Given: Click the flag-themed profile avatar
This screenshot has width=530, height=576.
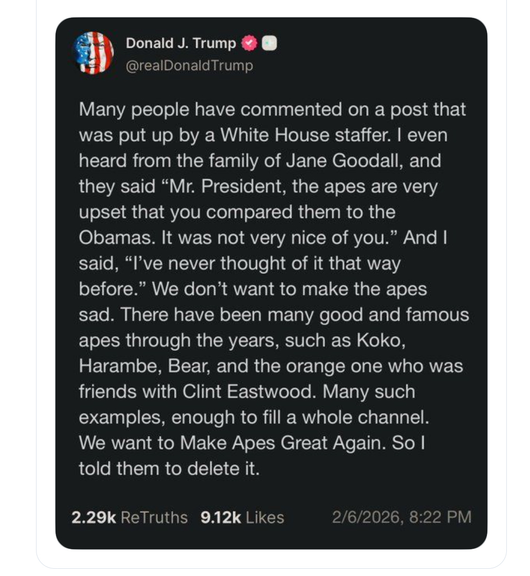Looking at the screenshot, I should pyautogui.click(x=94, y=53).
